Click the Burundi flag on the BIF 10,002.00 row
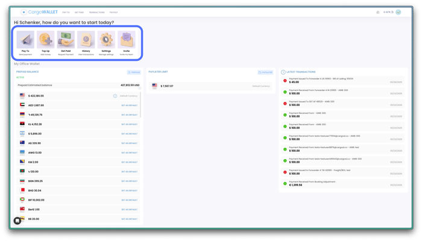Screen dimensions: 422x241 (22, 199)
